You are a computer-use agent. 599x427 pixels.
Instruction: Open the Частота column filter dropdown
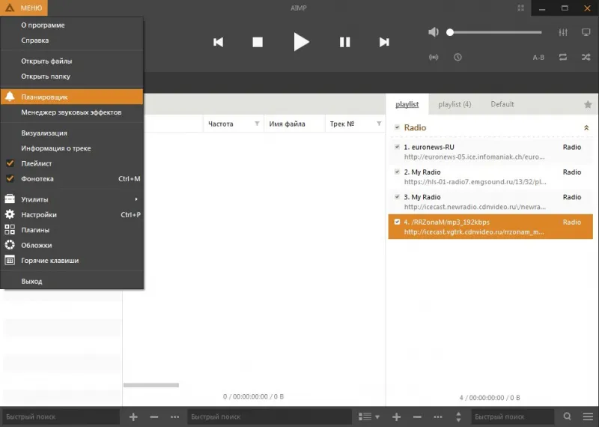tap(257, 124)
